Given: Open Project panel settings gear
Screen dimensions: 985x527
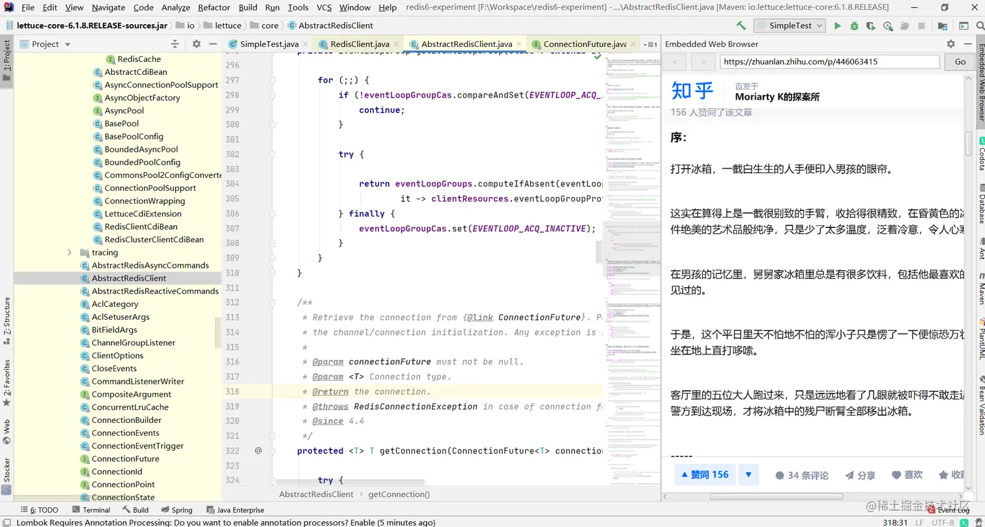Looking at the screenshot, I should point(197,44).
